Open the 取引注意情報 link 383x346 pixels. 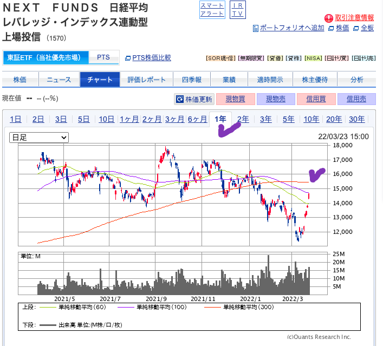click(x=354, y=18)
